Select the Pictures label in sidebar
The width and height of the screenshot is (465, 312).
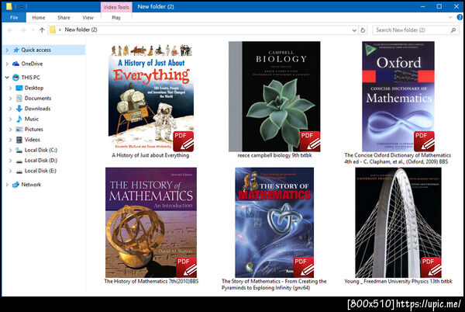[34, 129]
